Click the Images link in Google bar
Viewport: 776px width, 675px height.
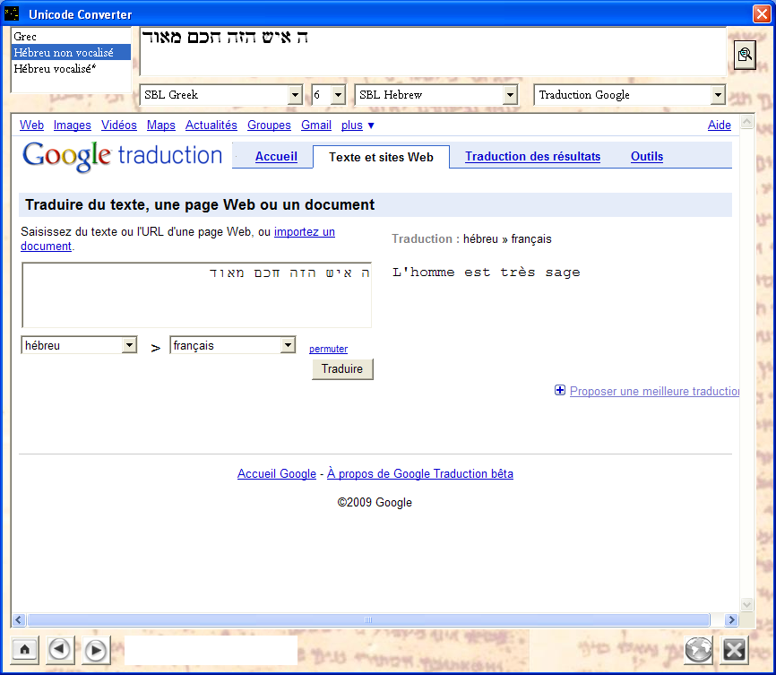[73, 125]
